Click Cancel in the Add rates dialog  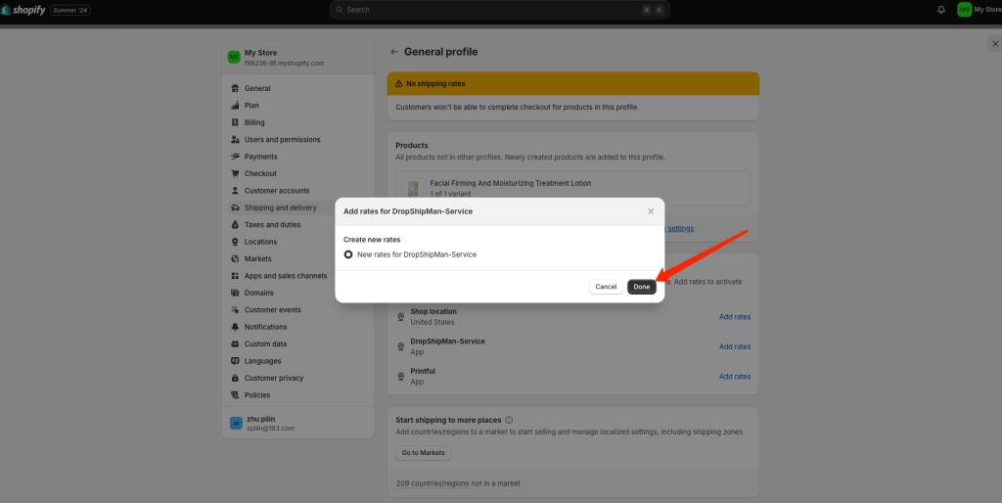pyautogui.click(x=606, y=287)
